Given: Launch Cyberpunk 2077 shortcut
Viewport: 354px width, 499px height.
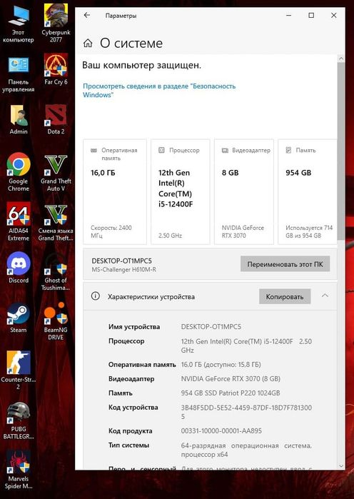Looking at the screenshot, I should [56, 24].
